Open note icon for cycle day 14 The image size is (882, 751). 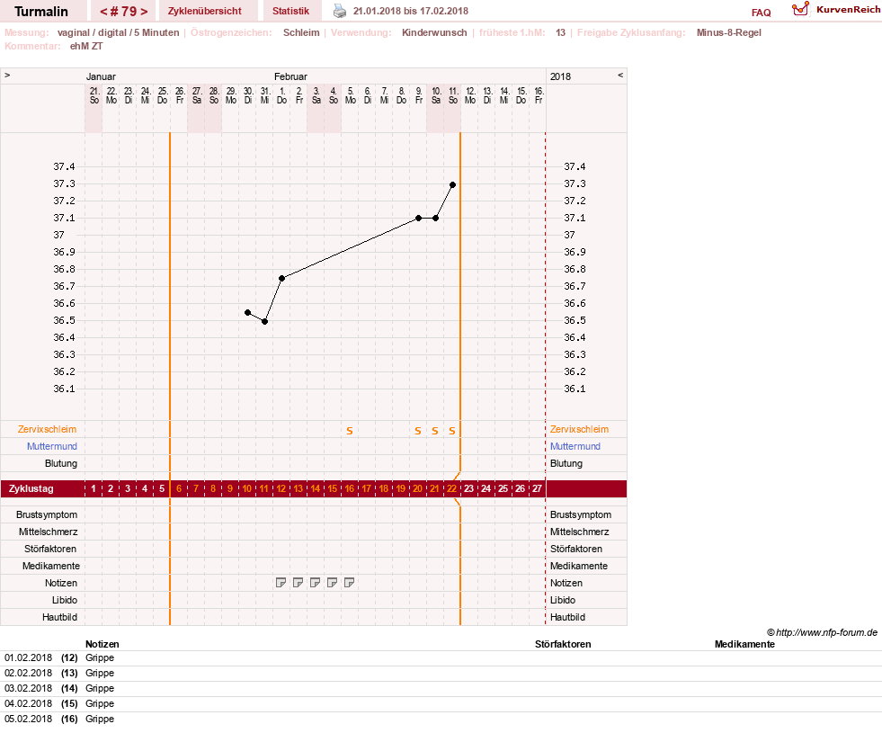point(315,583)
